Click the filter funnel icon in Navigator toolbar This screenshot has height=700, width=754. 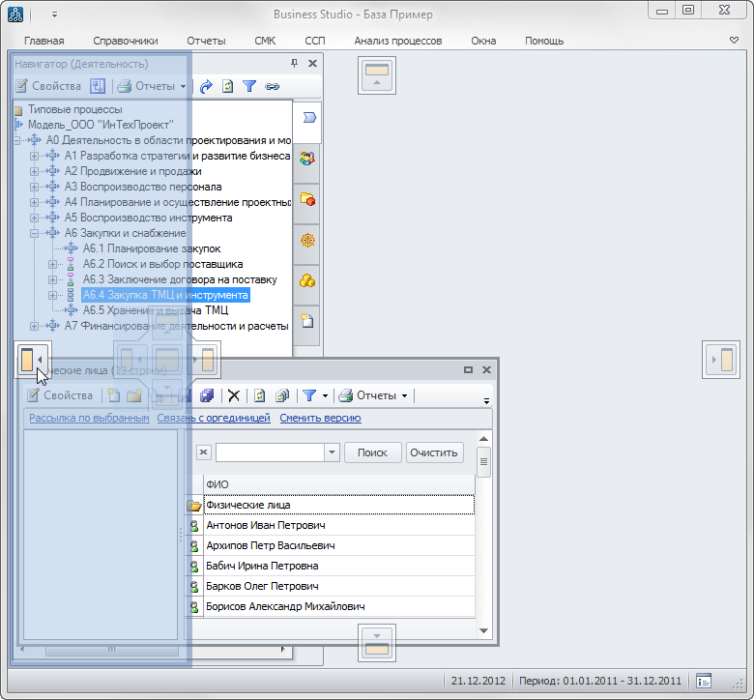pyautogui.click(x=249, y=86)
